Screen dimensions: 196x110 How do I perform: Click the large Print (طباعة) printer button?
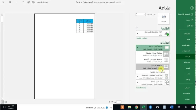[164, 19]
